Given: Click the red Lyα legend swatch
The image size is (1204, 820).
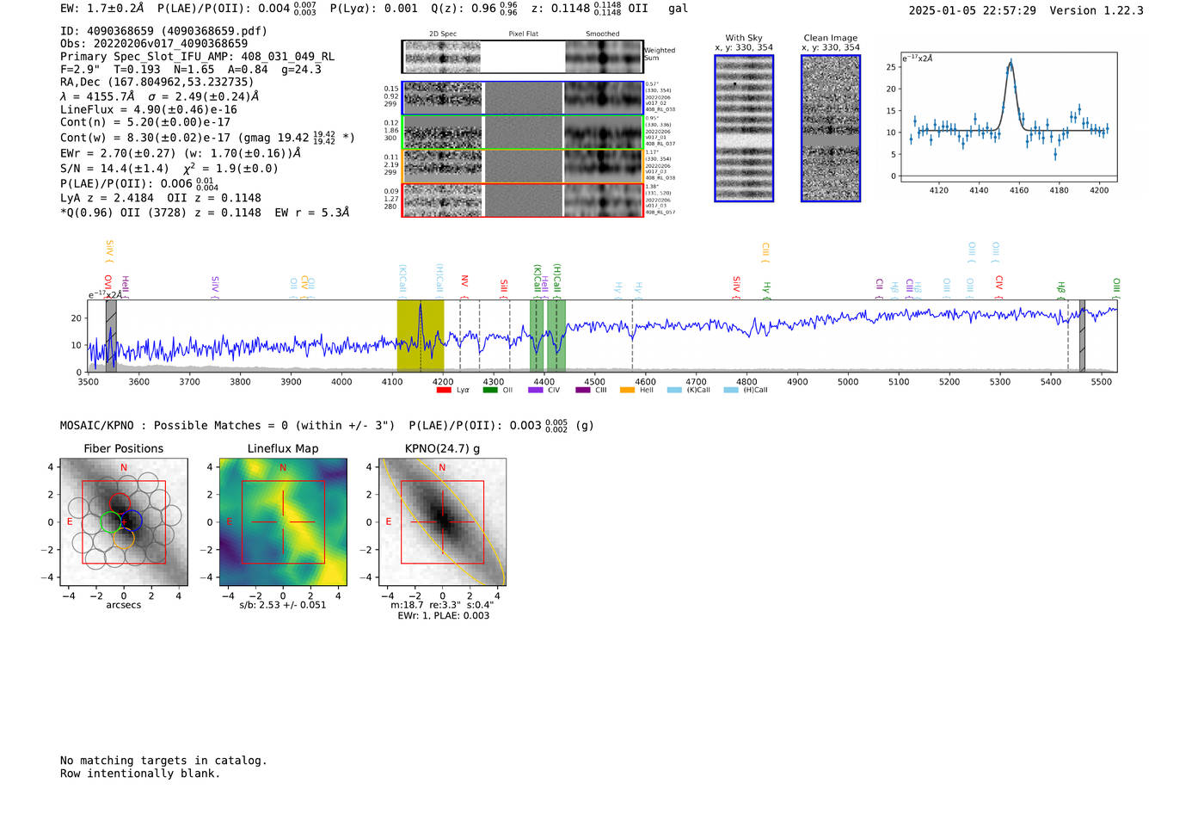Looking at the screenshot, I should click(x=444, y=391).
